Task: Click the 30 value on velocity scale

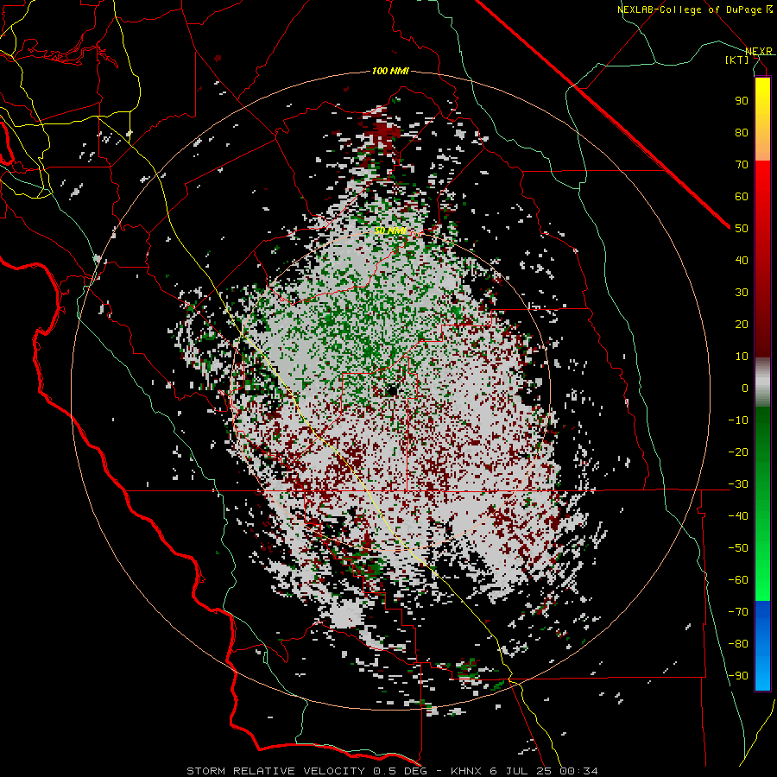Action: 742,293
